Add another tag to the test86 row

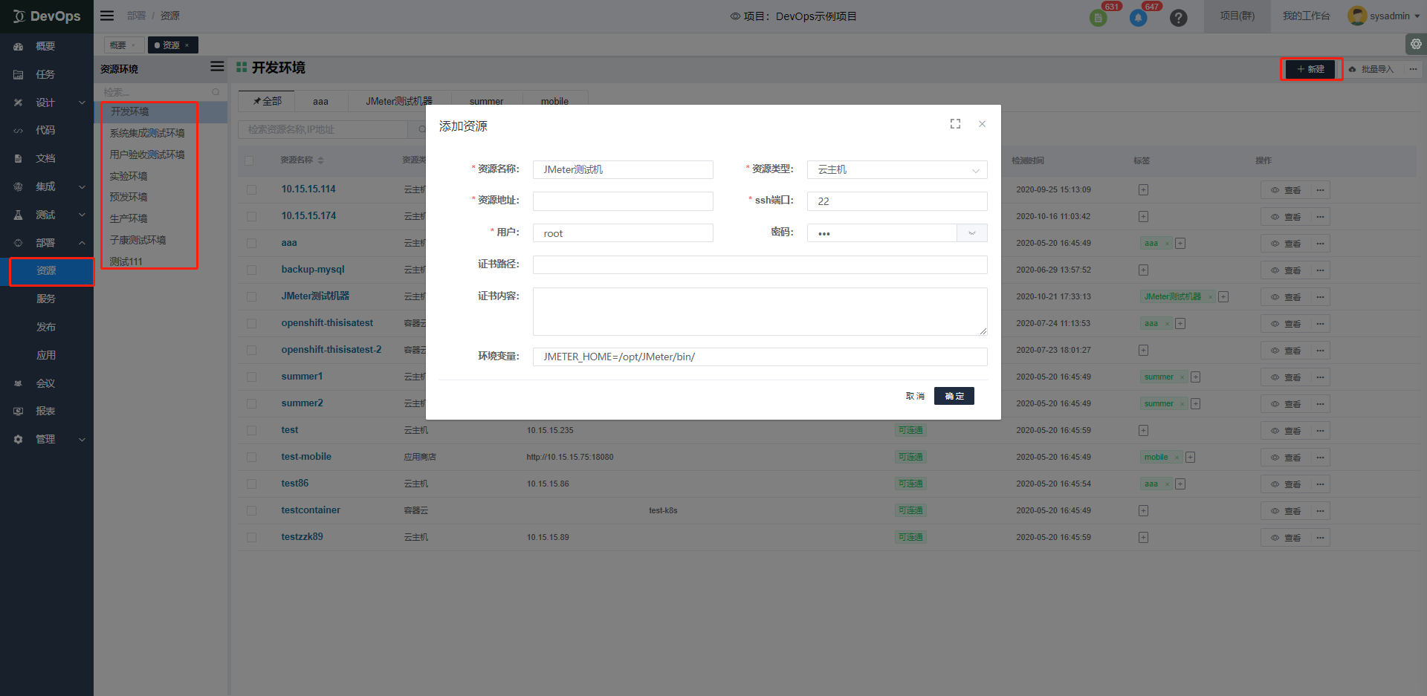pyautogui.click(x=1180, y=484)
